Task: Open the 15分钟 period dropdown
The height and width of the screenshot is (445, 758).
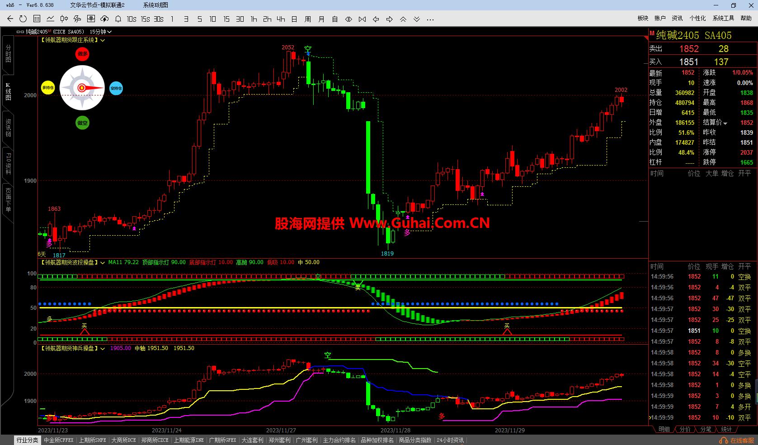Action: pyautogui.click(x=100, y=32)
